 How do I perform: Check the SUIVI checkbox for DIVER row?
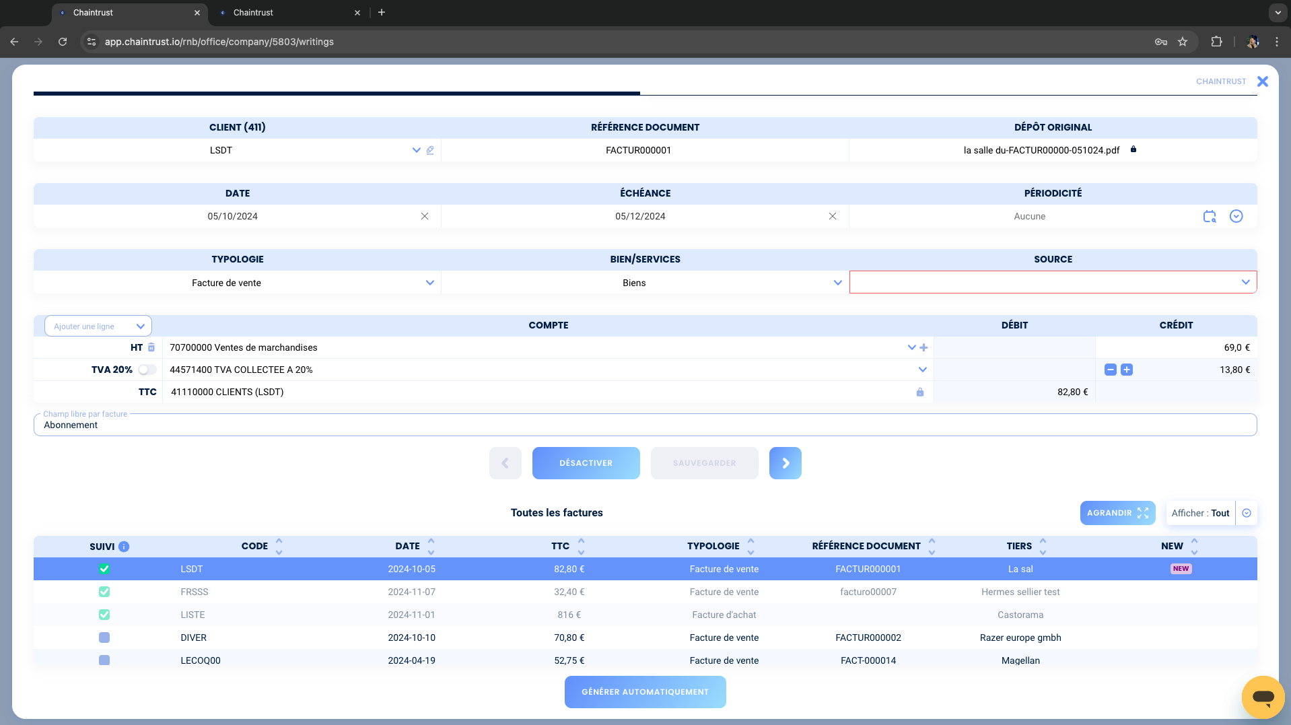tap(104, 637)
